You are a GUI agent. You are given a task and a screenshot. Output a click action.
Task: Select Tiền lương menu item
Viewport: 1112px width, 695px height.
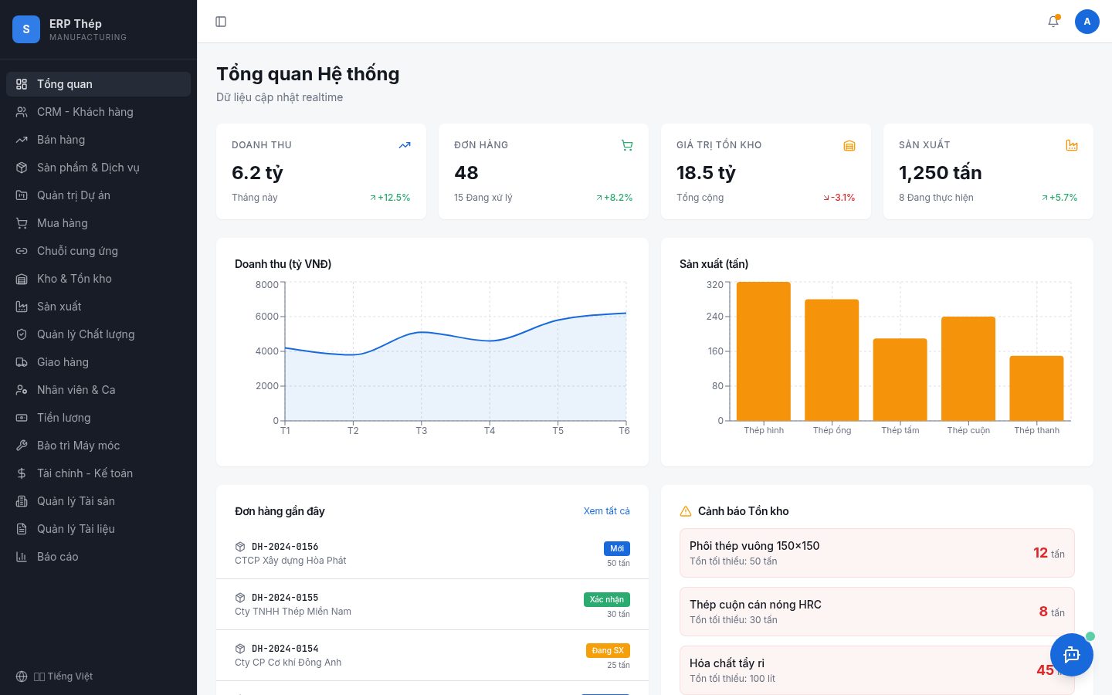point(98,418)
